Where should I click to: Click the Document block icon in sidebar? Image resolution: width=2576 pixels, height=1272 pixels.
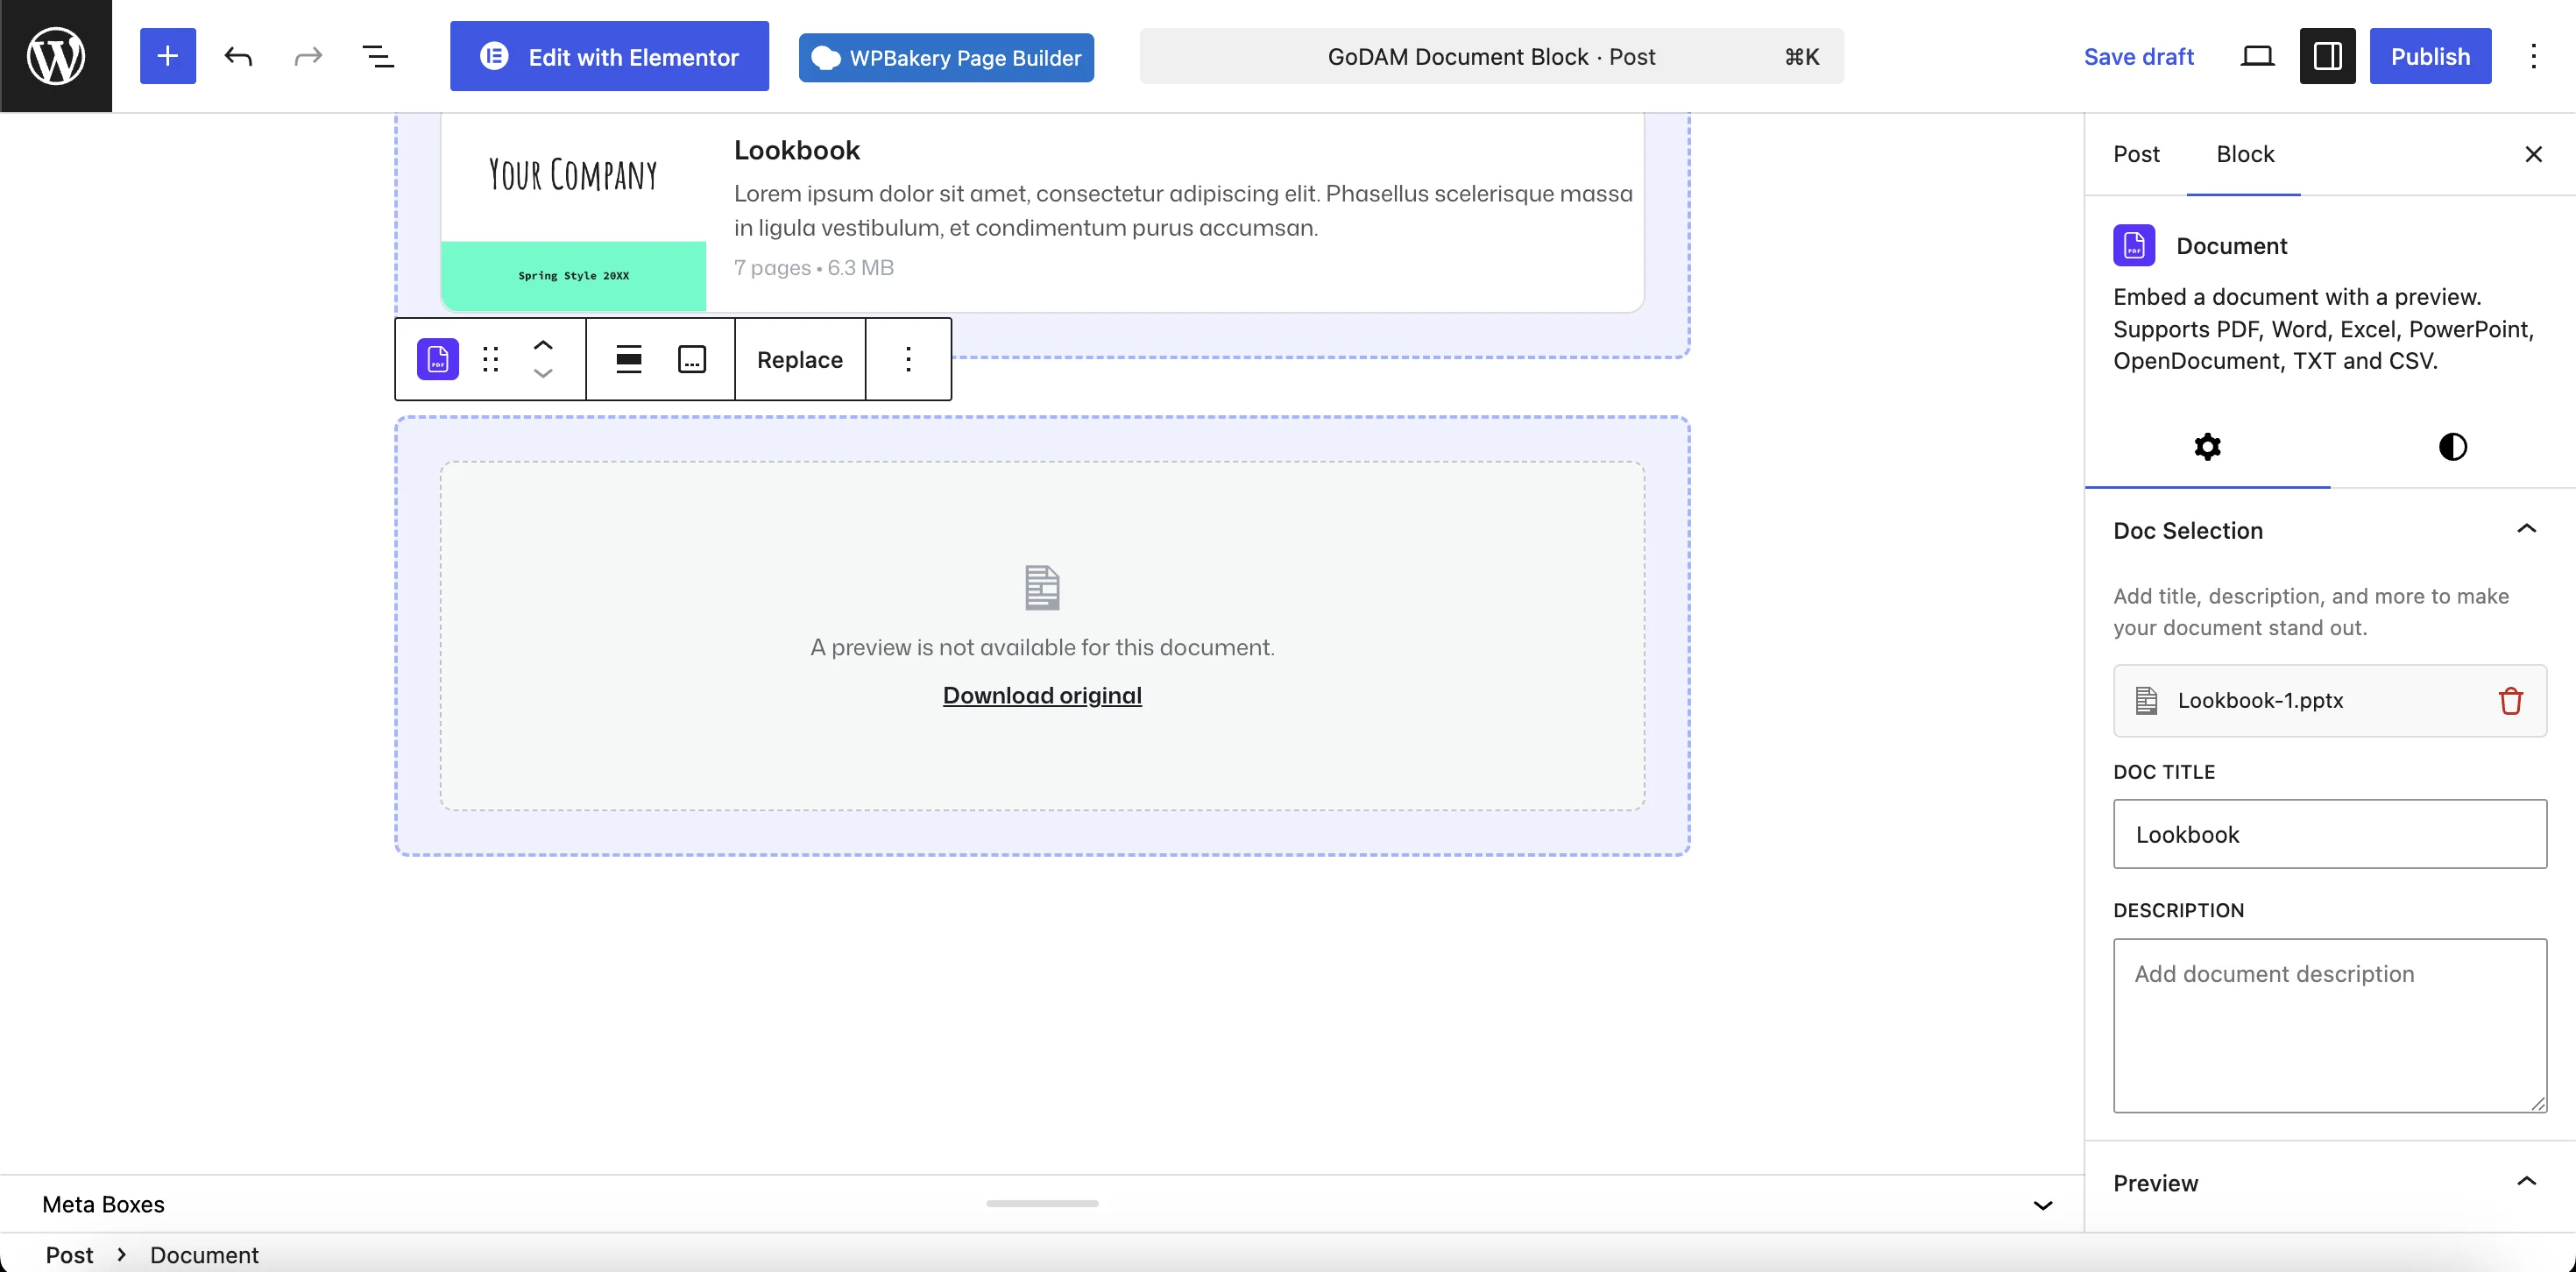coord(2134,245)
